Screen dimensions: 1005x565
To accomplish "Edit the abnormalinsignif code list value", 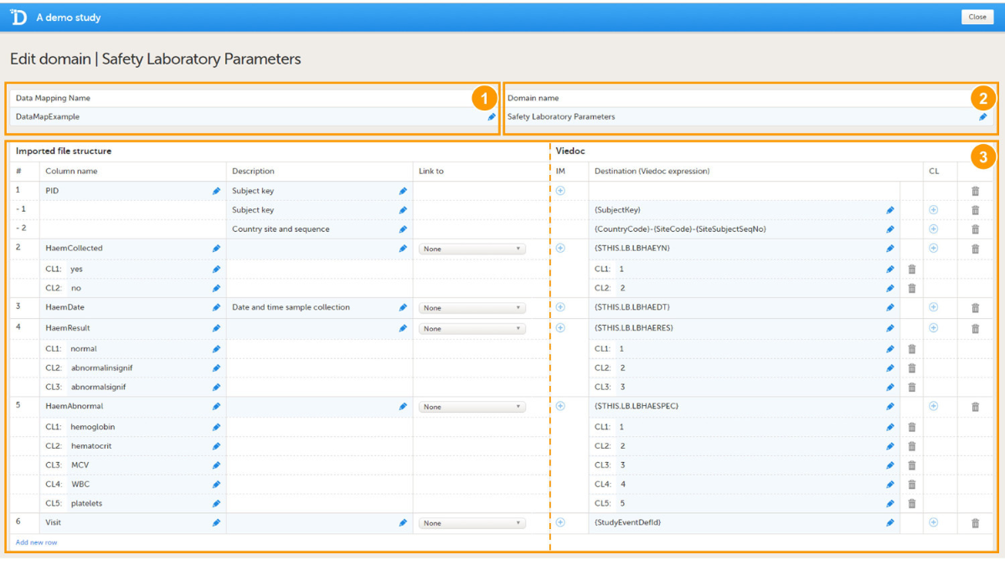I will 216,368.
